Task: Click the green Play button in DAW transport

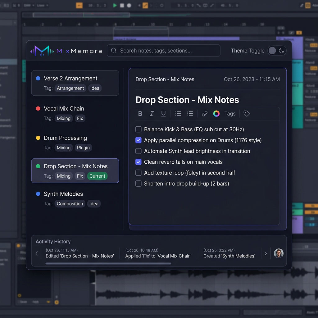Action: (115, 6)
